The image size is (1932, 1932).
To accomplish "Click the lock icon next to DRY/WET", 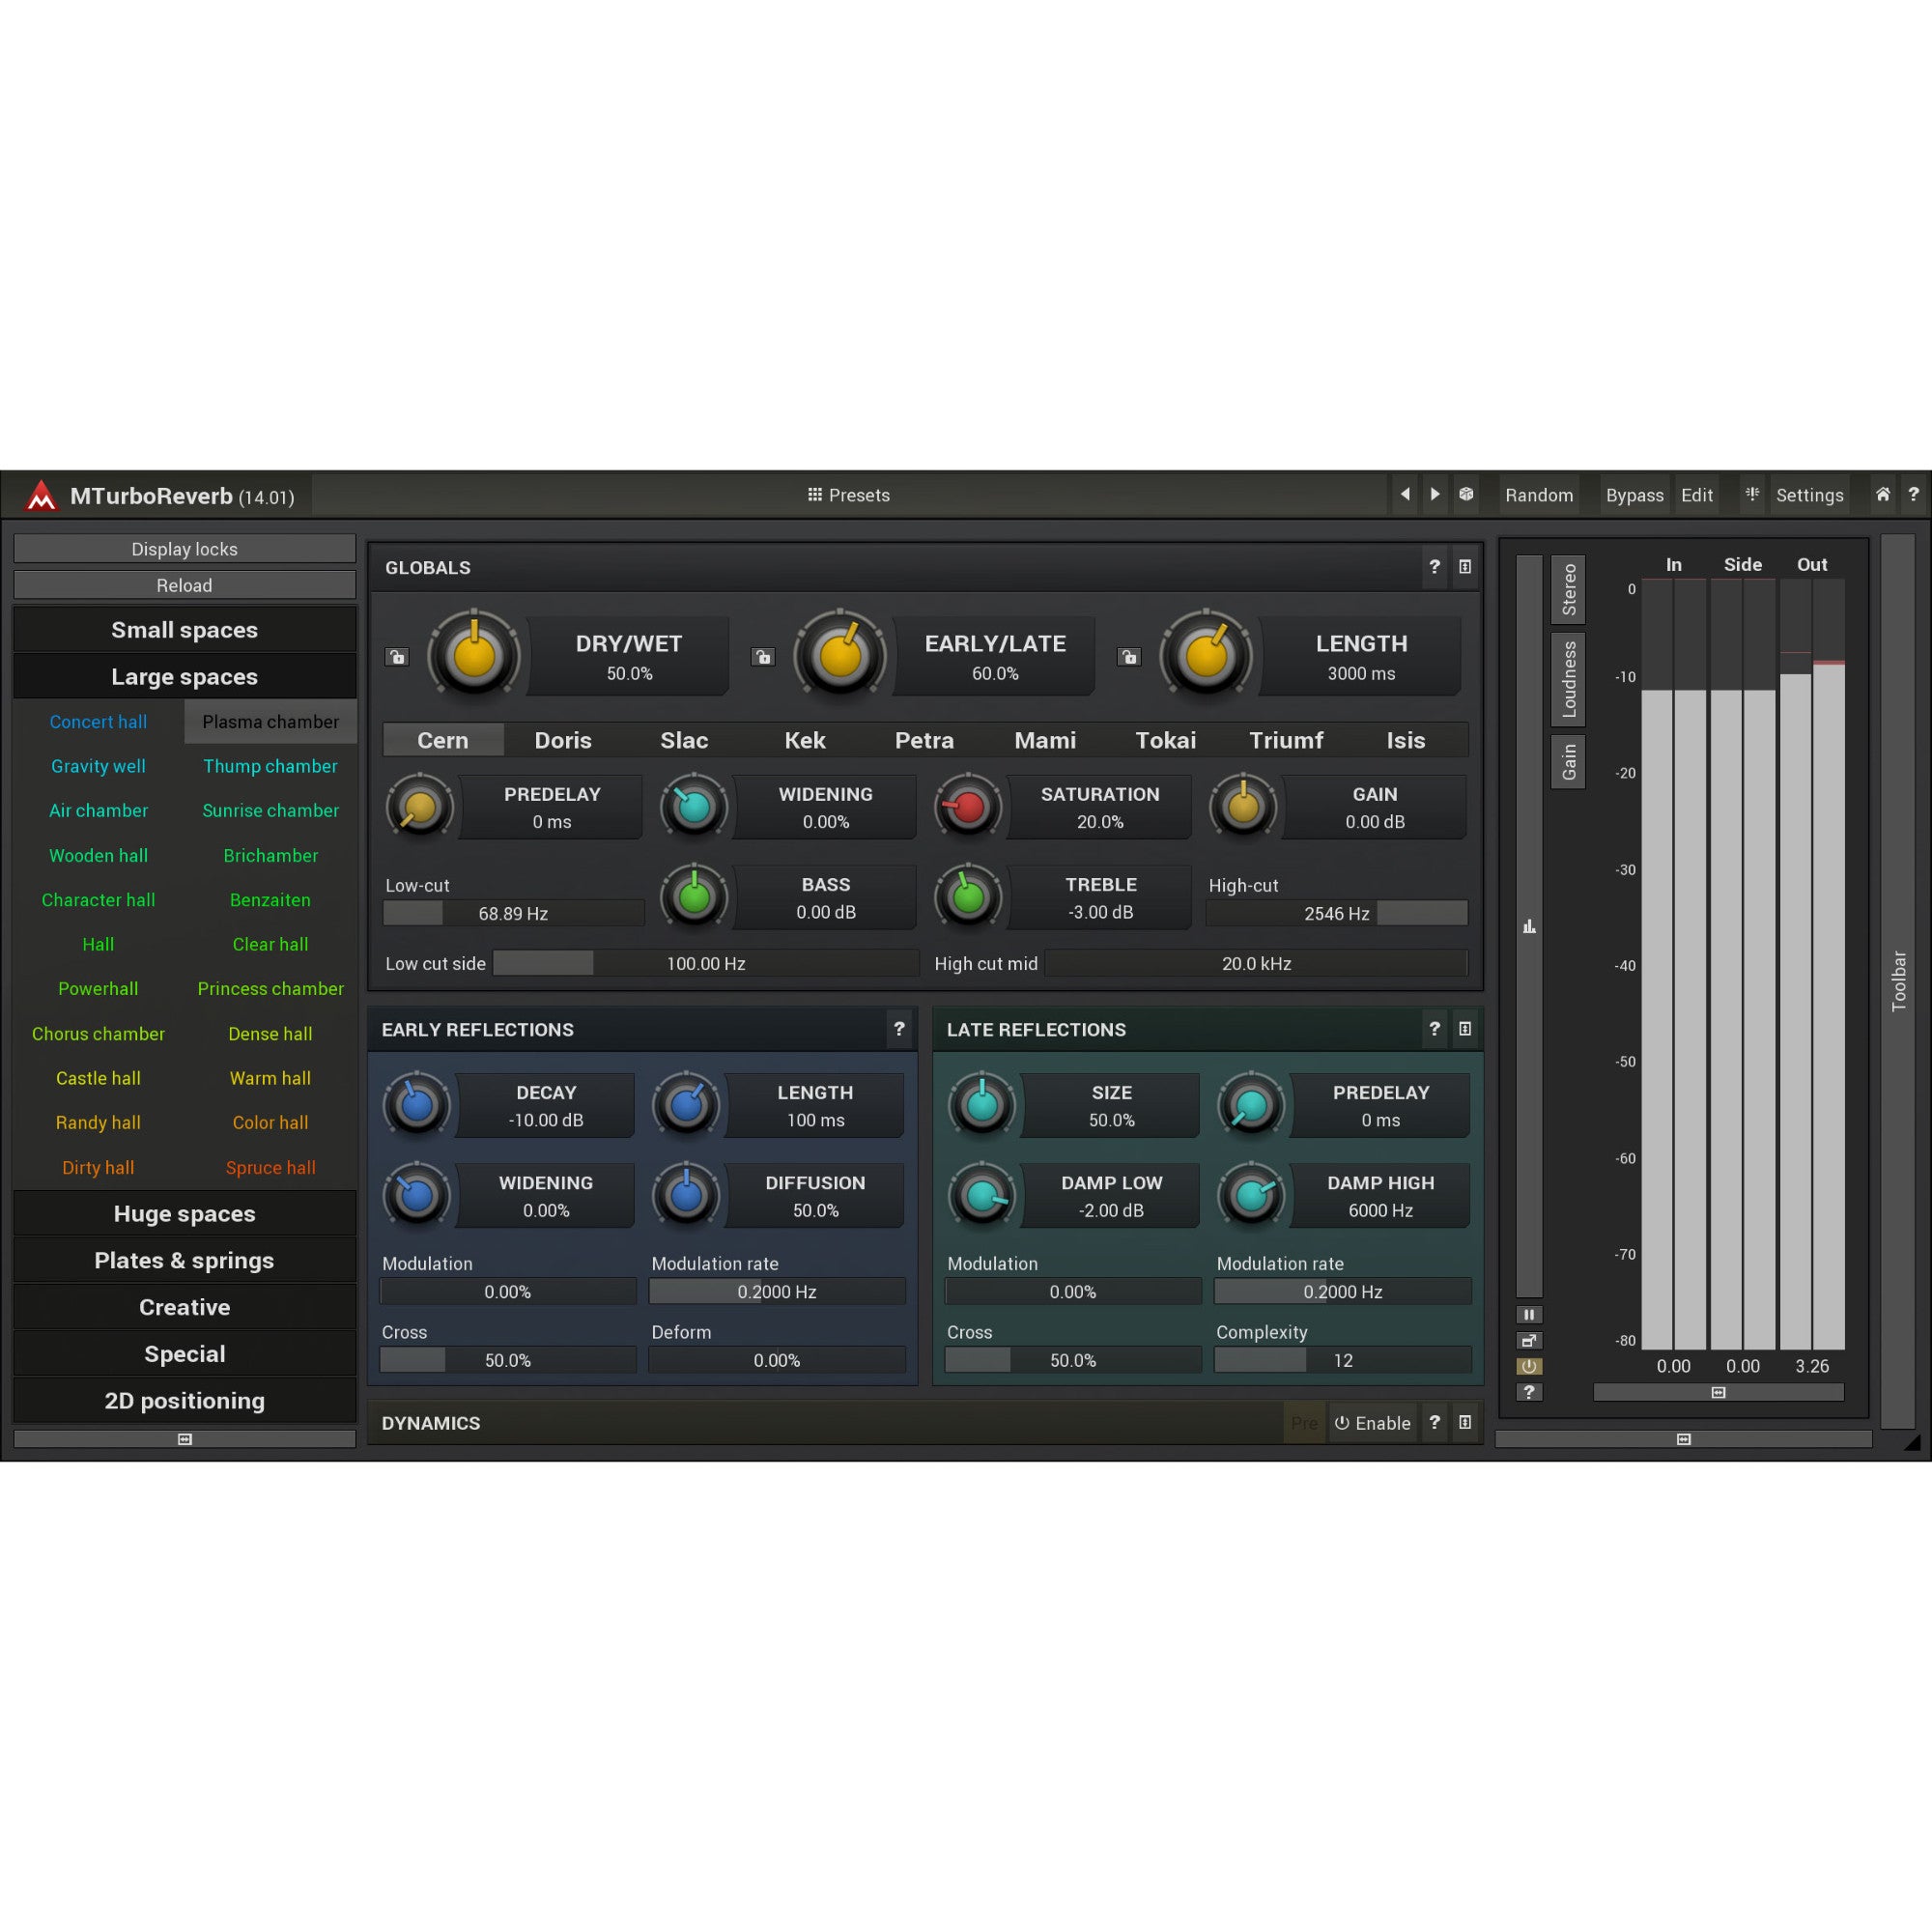I will point(397,657).
